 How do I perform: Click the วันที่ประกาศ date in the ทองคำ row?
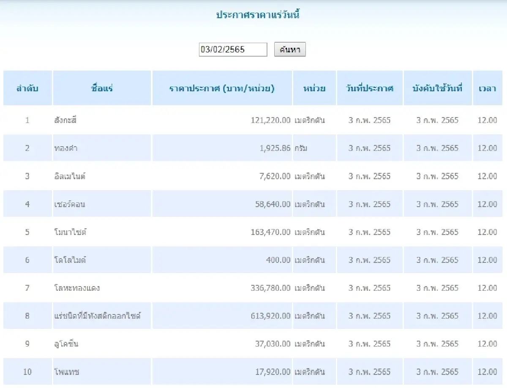pos(370,148)
